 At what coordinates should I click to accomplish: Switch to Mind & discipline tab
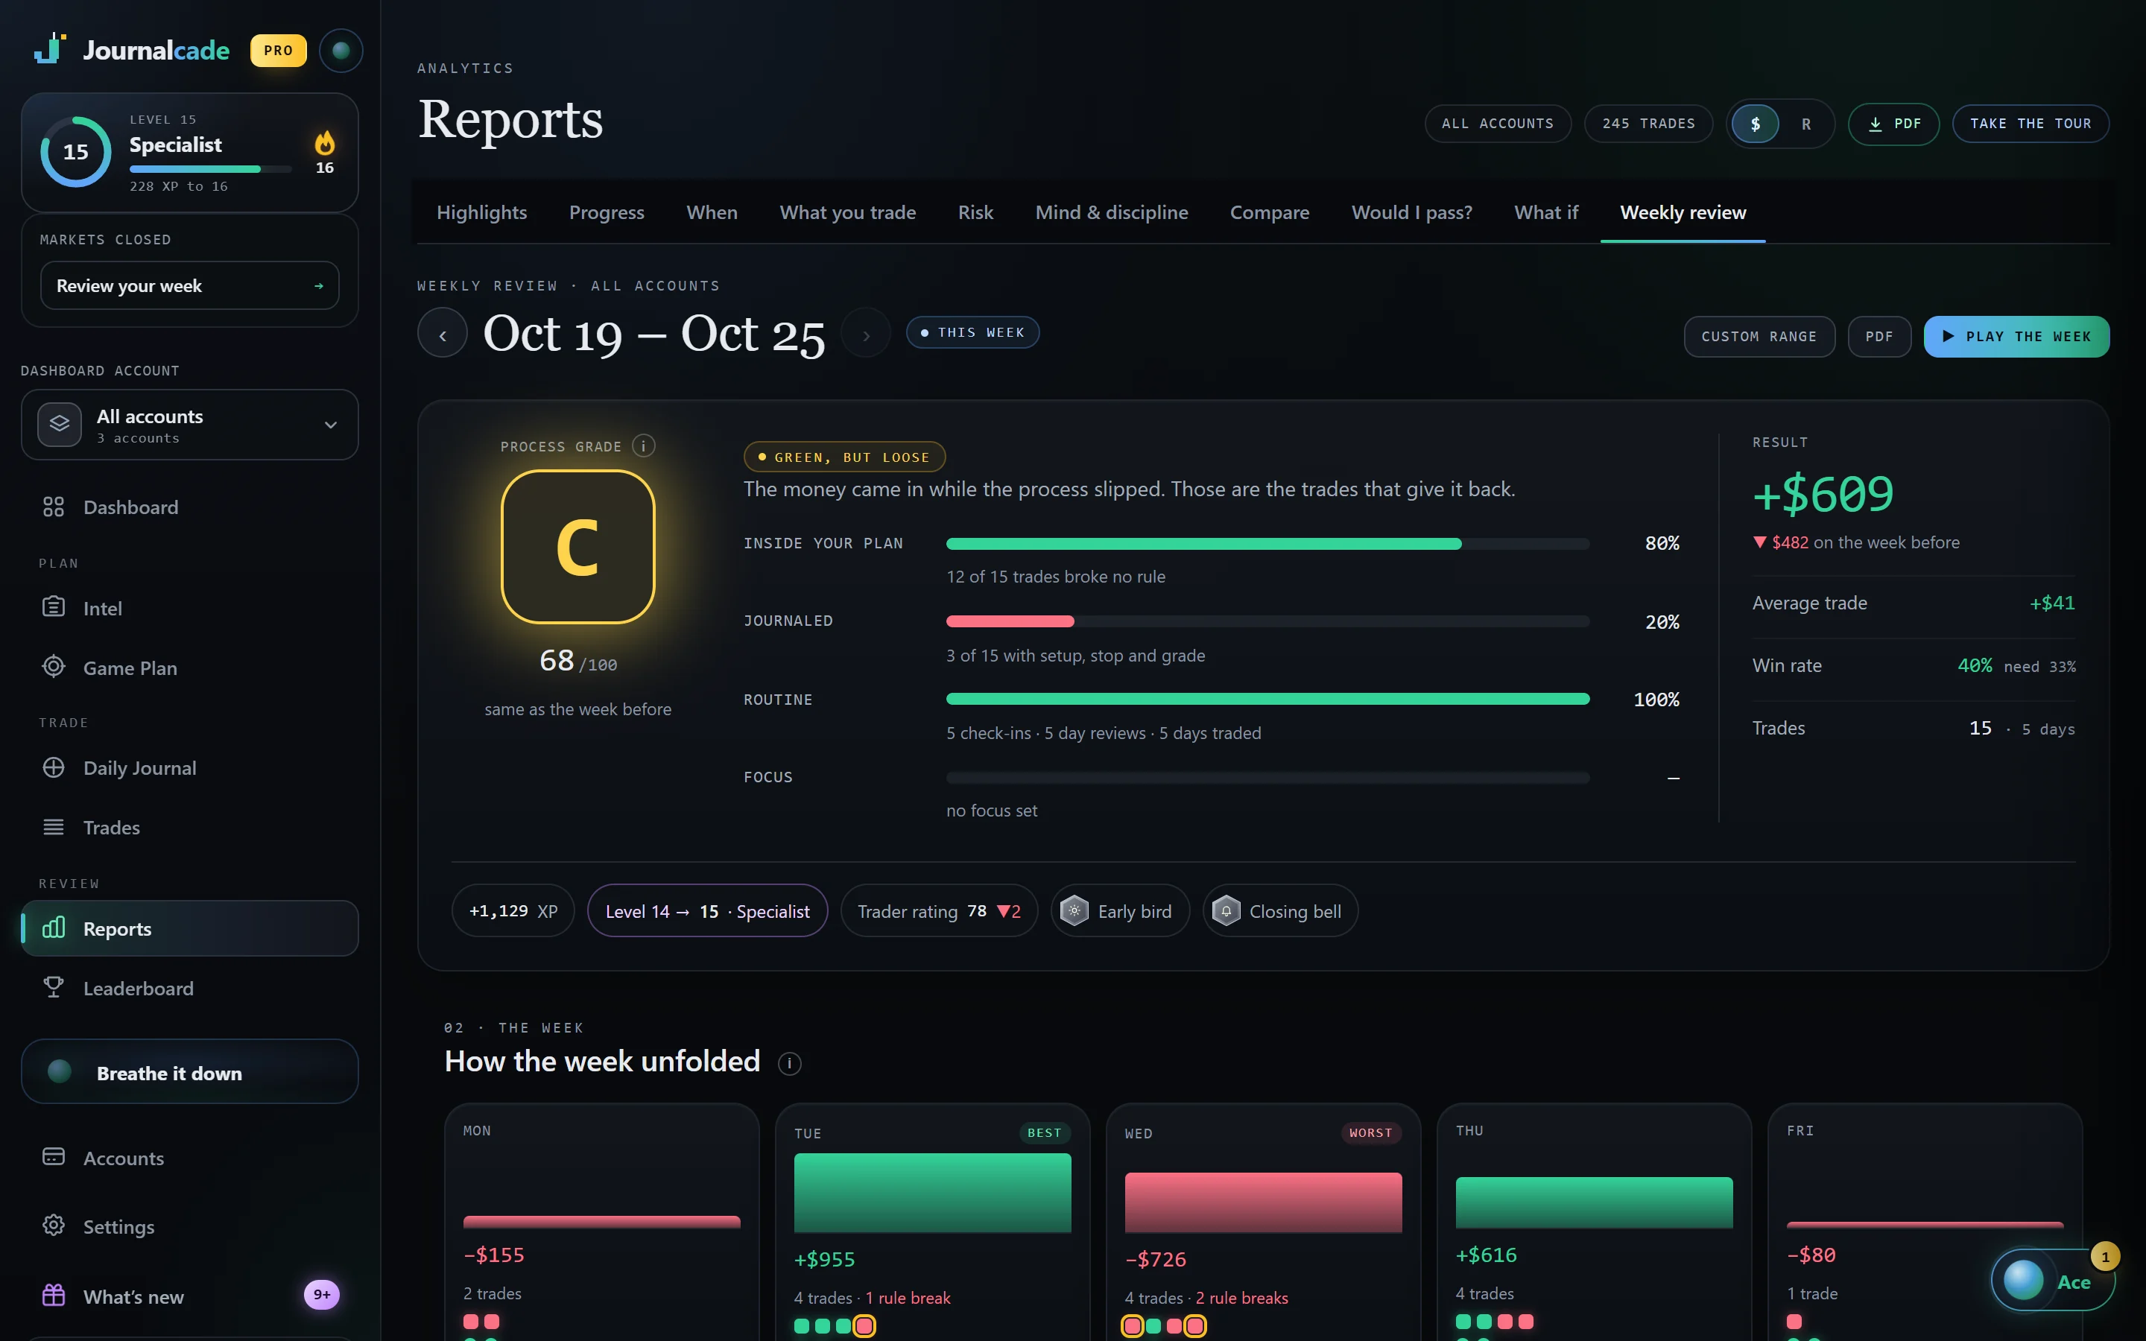pyautogui.click(x=1111, y=213)
